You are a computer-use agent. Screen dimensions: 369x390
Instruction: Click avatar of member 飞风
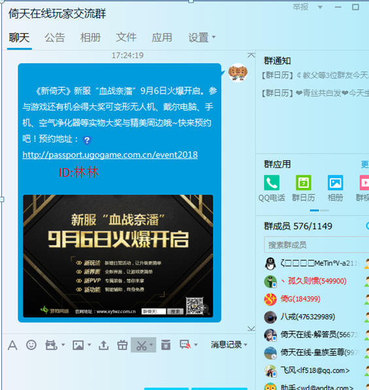(270, 371)
